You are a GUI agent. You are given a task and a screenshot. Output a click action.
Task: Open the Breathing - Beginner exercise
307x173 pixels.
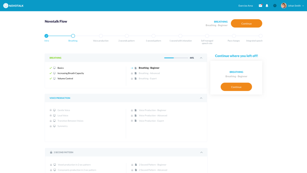[149, 68]
